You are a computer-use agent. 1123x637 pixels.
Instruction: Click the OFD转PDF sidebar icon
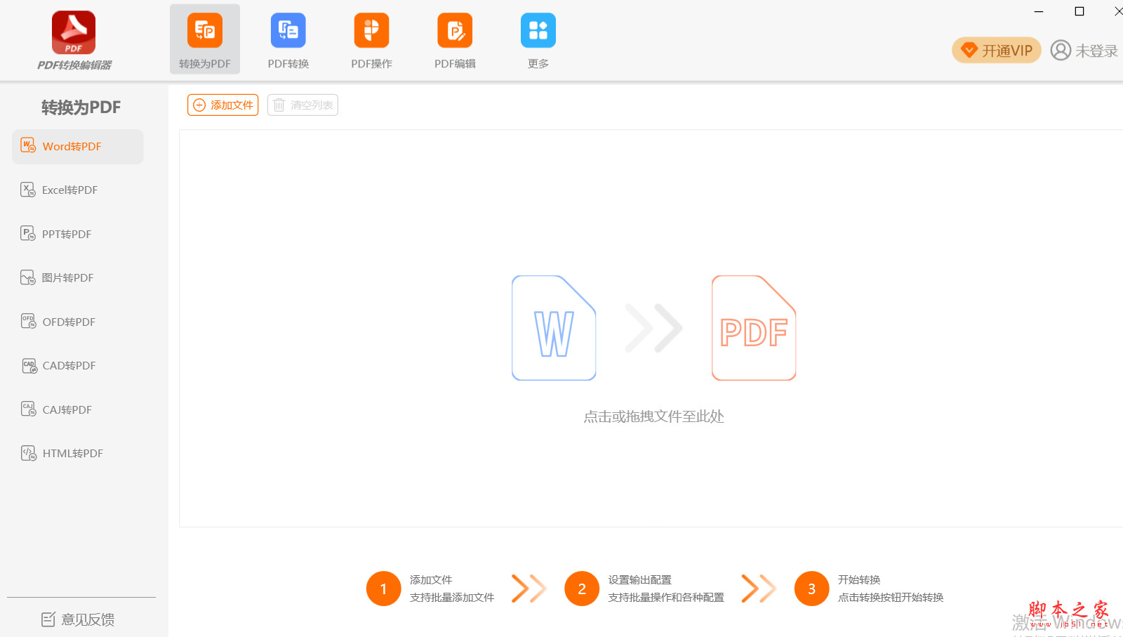28,322
